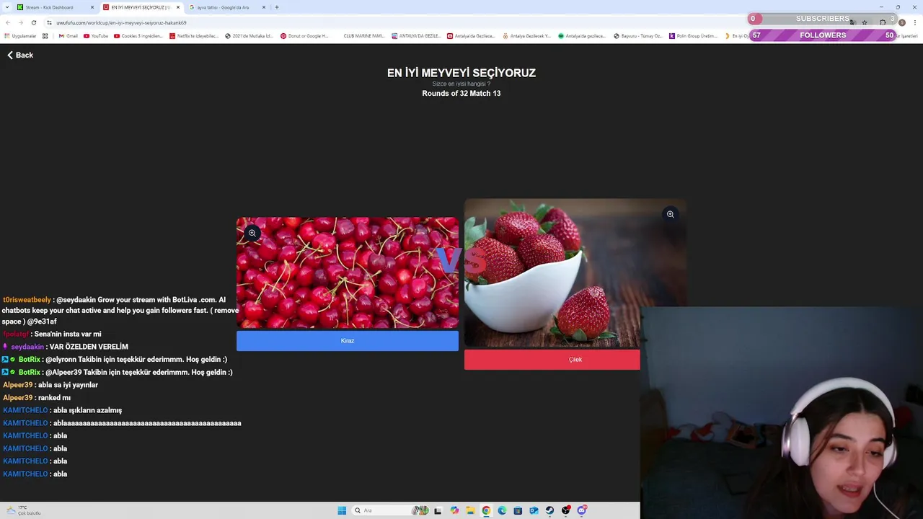Close the Kick Dashboard tab
The image size is (923, 519).
click(92, 7)
